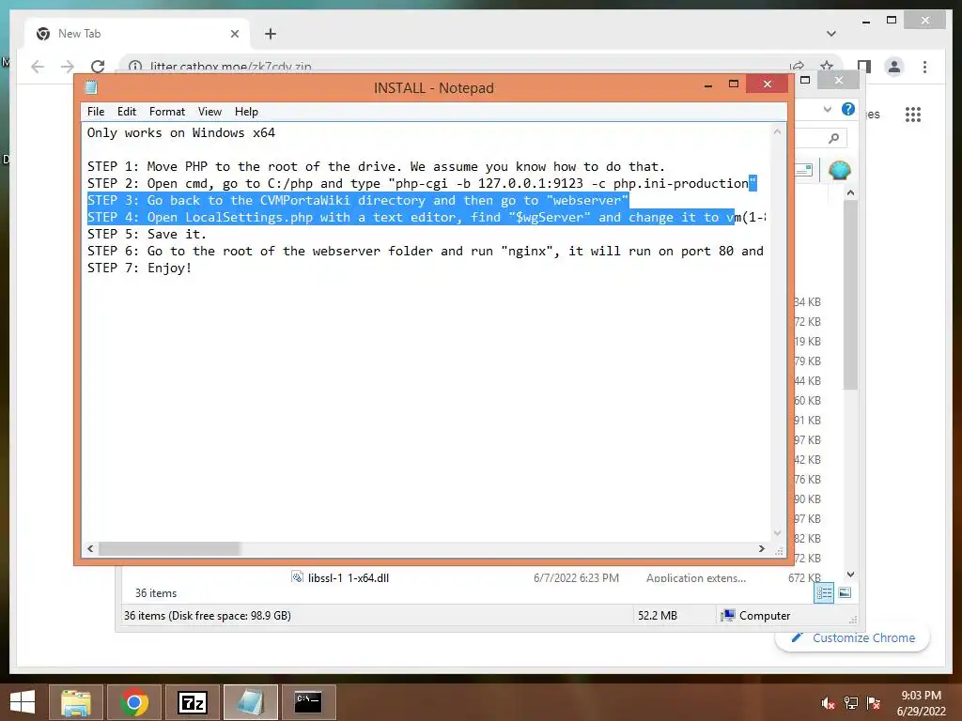Open the Action Center flag icon
Image resolution: width=962 pixels, height=721 pixels.
pos(874,703)
